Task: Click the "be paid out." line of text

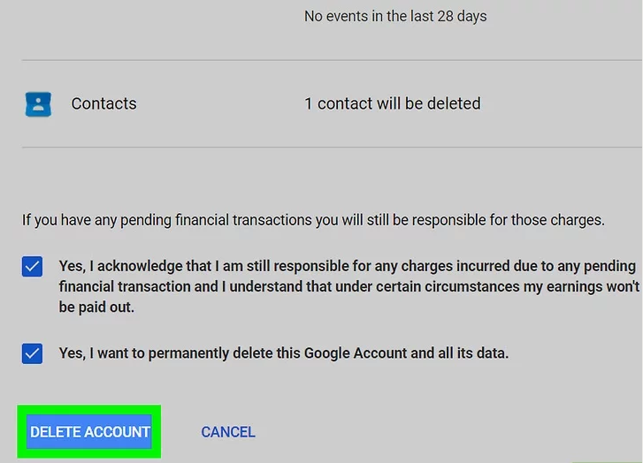Action: coord(96,307)
